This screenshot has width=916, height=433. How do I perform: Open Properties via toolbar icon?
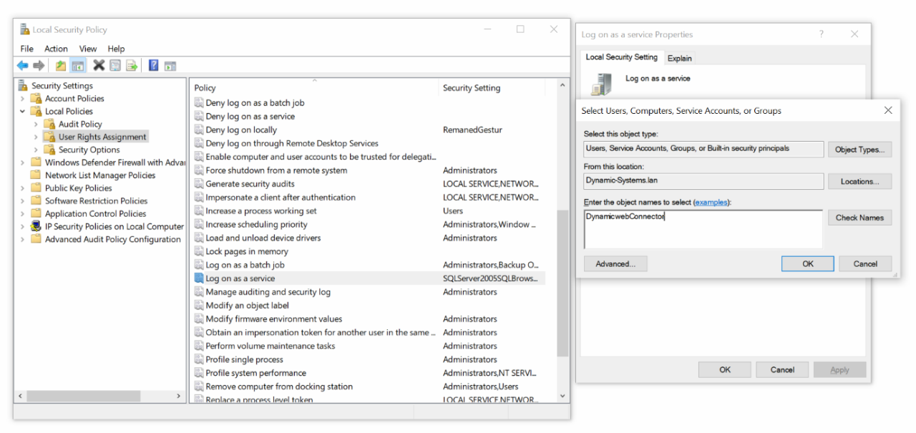click(x=115, y=66)
